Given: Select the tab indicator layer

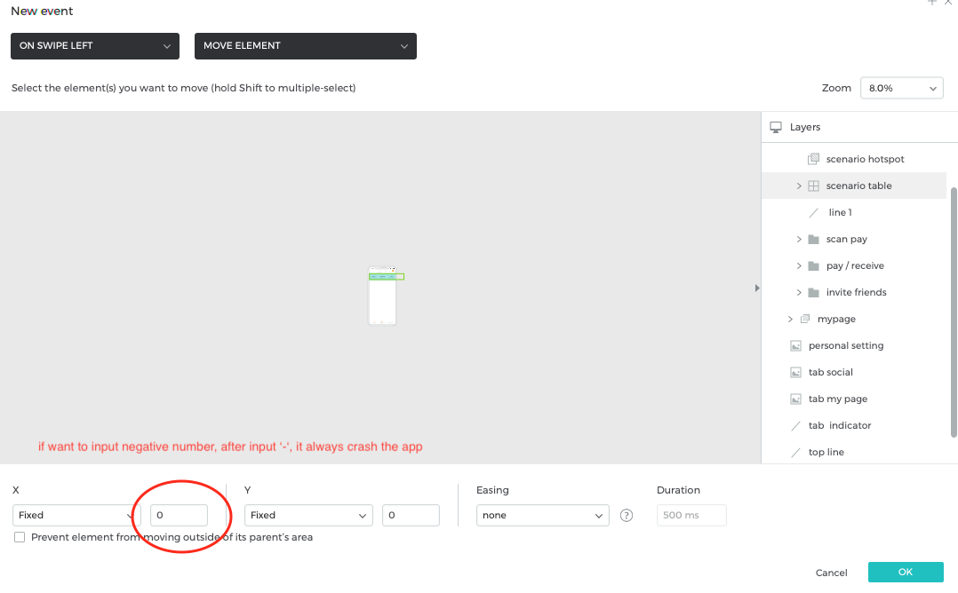Looking at the screenshot, I should (839, 425).
